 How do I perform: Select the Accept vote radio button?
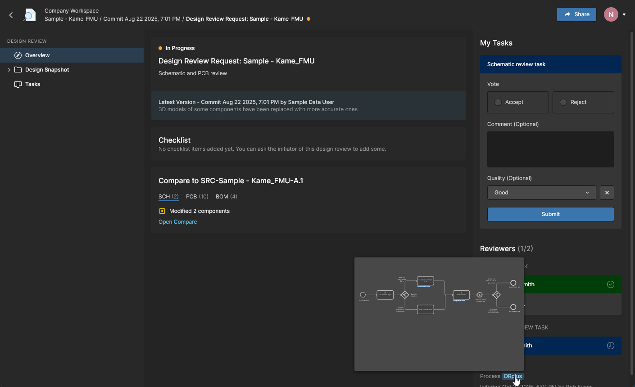(498, 102)
